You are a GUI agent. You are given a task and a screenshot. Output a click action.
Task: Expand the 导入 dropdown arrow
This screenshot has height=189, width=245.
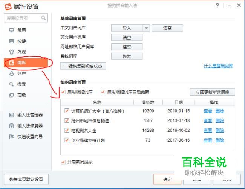(x=146, y=28)
